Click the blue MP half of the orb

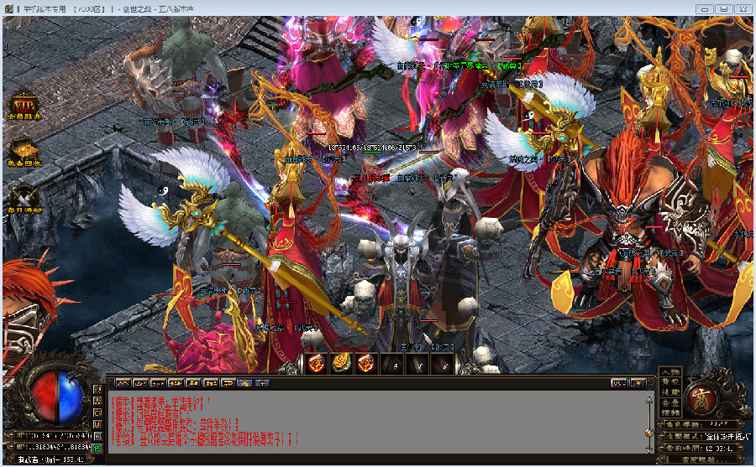click(x=71, y=397)
